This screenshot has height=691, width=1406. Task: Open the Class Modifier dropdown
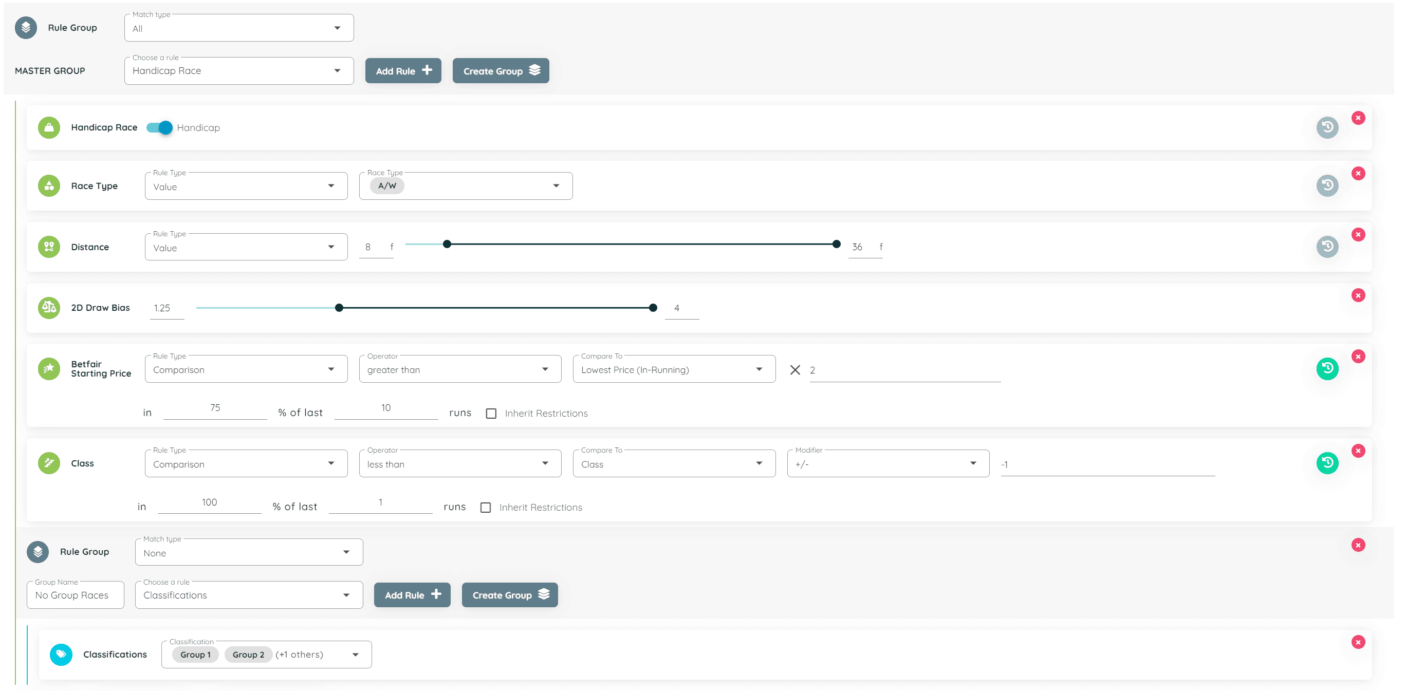click(x=887, y=464)
